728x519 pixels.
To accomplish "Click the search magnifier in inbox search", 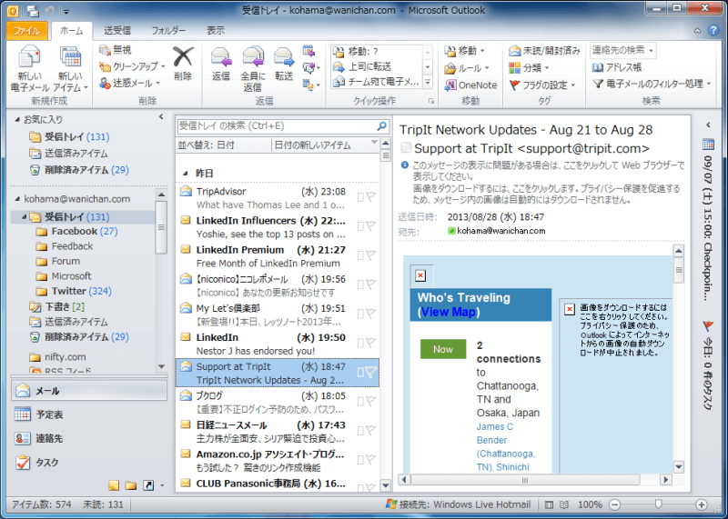I will tap(381, 125).
